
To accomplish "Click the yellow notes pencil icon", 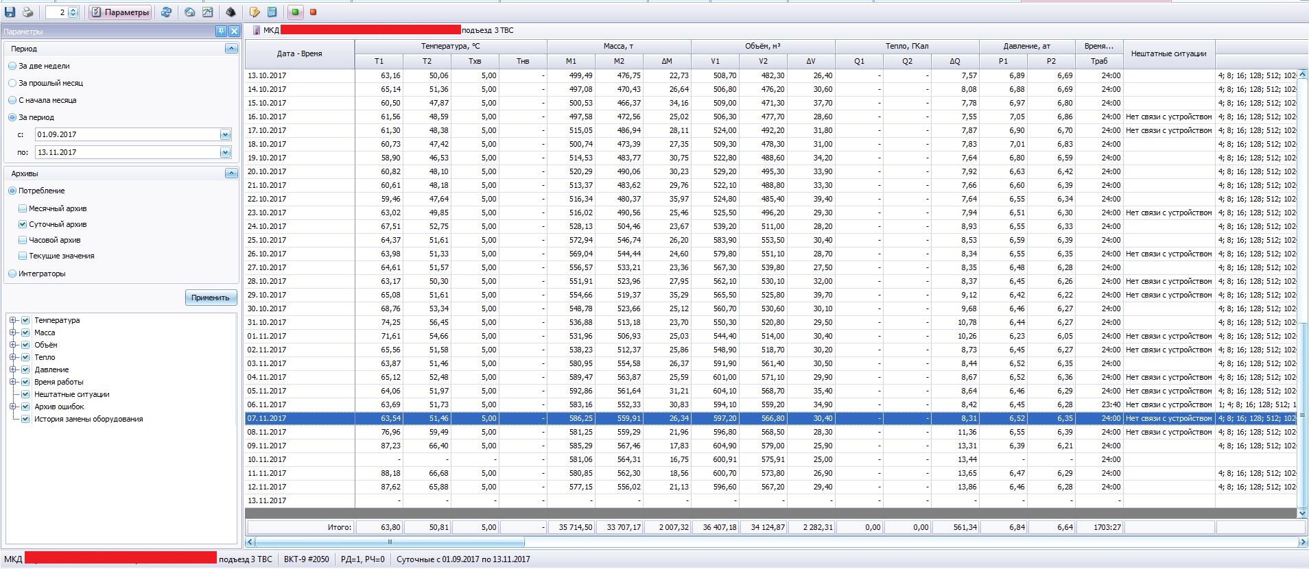I will pyautogui.click(x=255, y=12).
